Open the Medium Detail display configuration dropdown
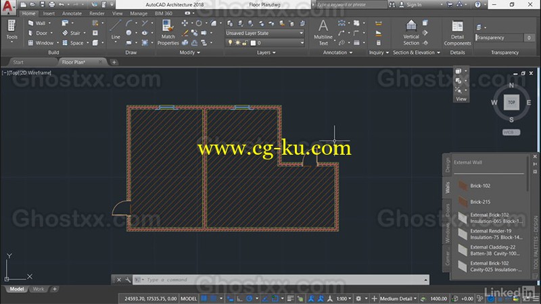This screenshot has height=304, width=541. (x=398, y=299)
